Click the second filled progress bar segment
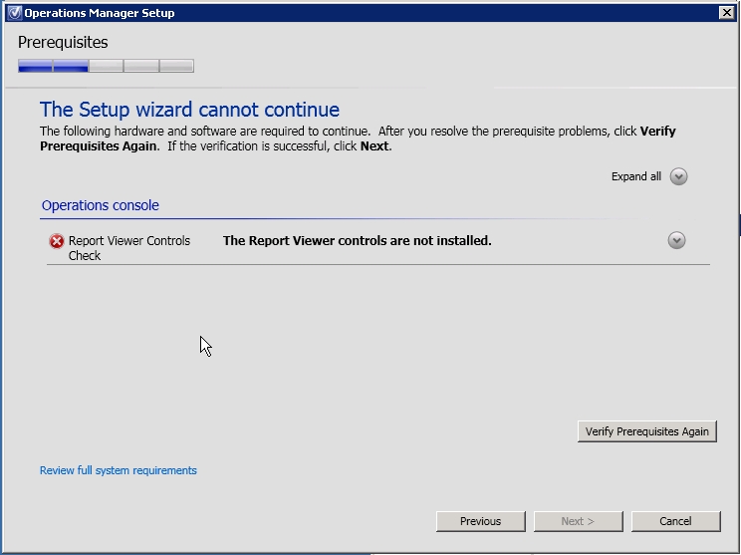The height and width of the screenshot is (555, 741). coord(71,67)
